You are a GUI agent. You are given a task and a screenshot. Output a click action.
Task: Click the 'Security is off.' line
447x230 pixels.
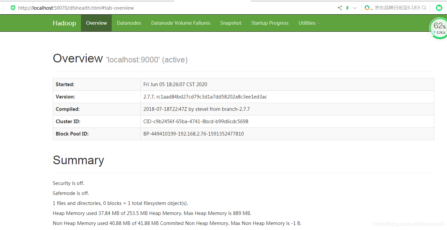pyautogui.click(x=69, y=183)
